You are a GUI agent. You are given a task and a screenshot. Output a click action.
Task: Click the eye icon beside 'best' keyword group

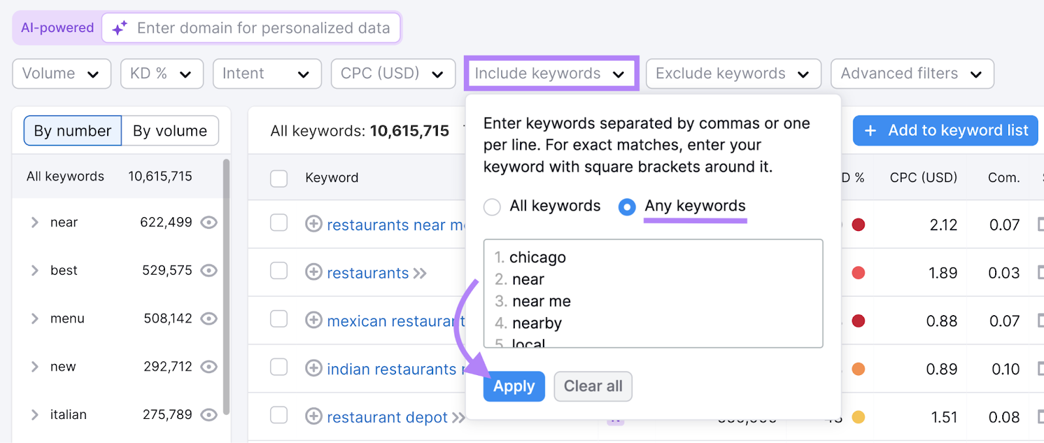point(208,269)
